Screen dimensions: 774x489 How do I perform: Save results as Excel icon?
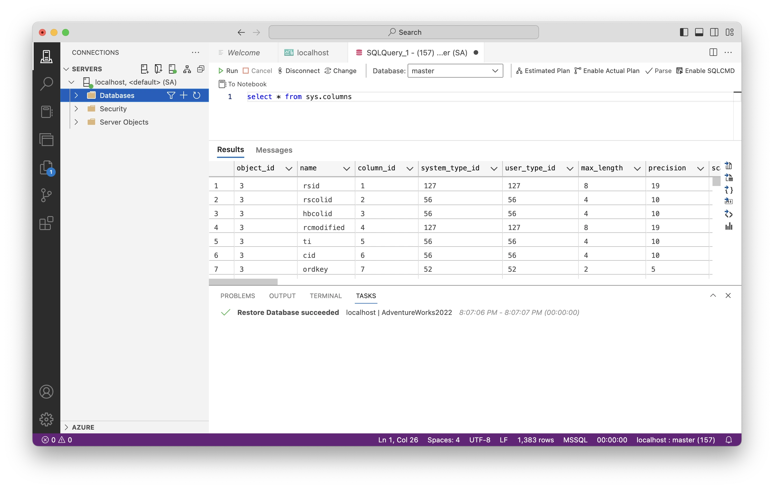tap(728, 178)
